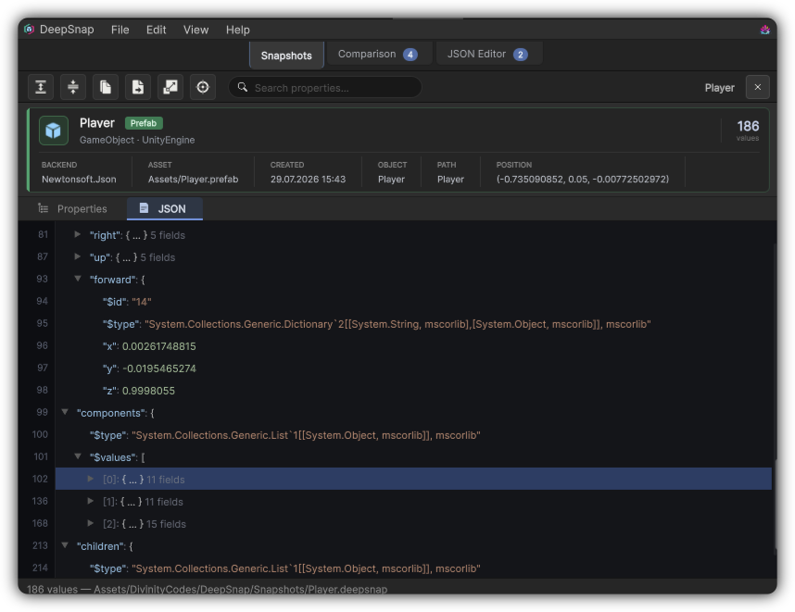Click the status bar snapshot file path
Screen dimensions: 795x612
pyautogui.click(x=241, y=589)
